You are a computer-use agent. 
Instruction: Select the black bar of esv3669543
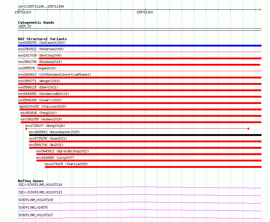pyautogui.click(x=145, y=135)
